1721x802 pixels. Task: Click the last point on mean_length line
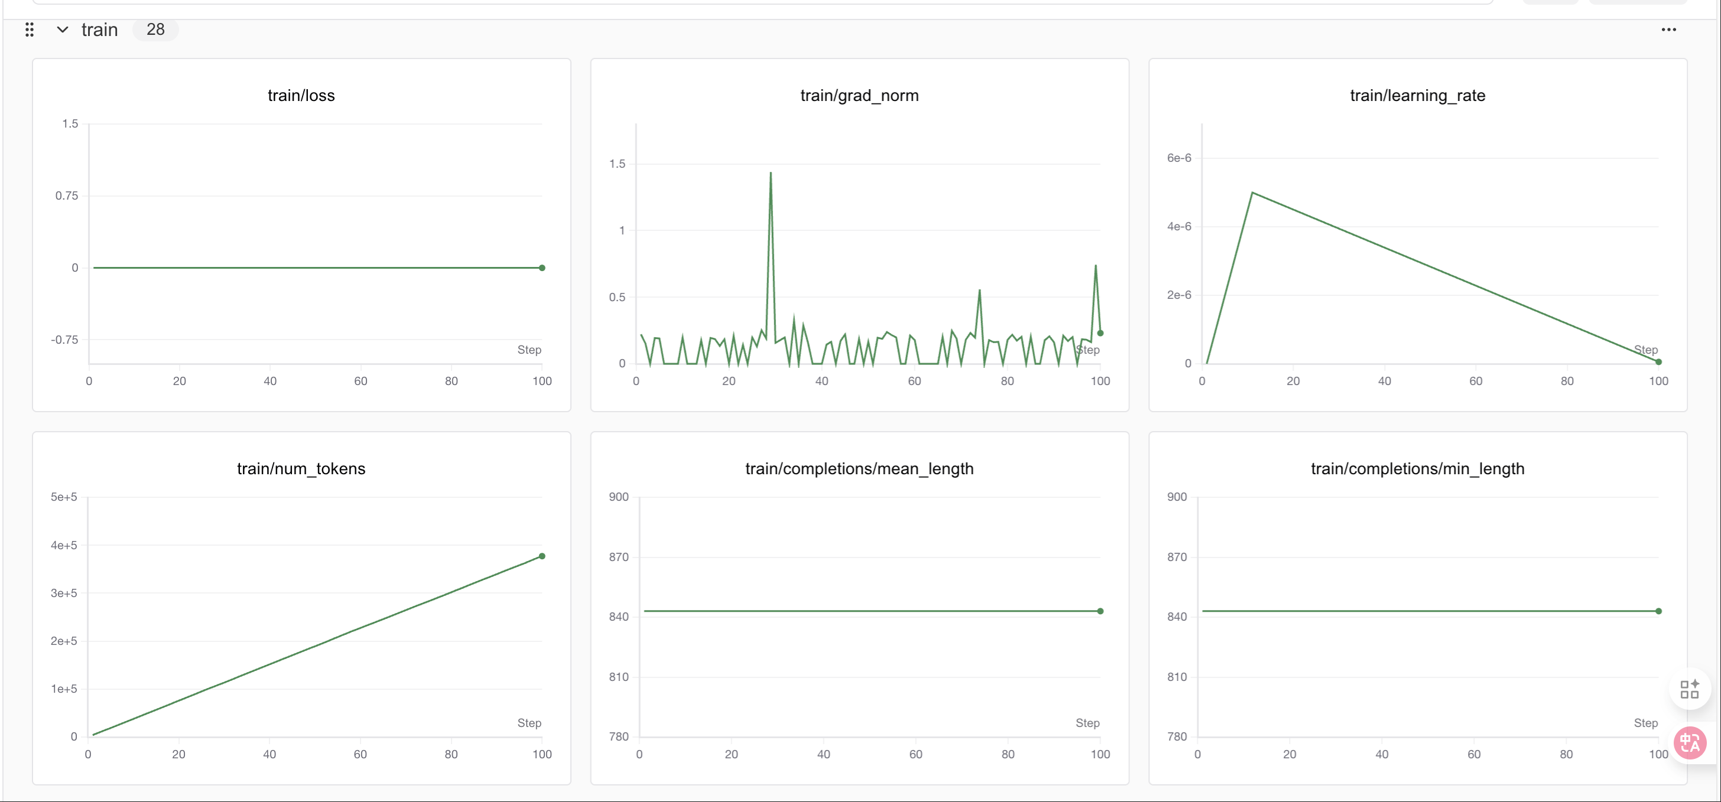pyautogui.click(x=1100, y=611)
